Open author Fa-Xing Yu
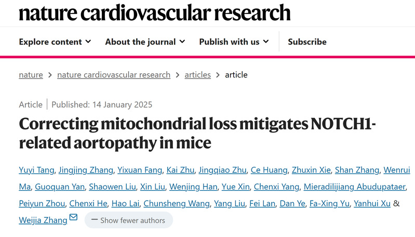 click(328, 203)
